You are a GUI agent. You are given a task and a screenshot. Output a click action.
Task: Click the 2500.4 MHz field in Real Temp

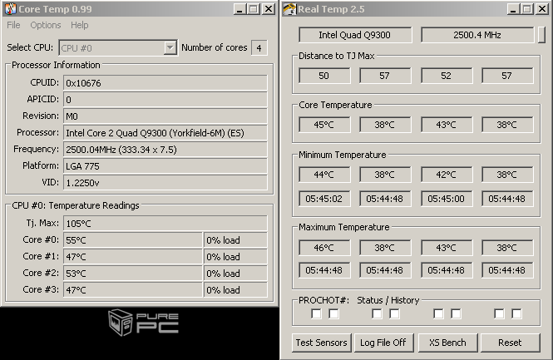477,35
